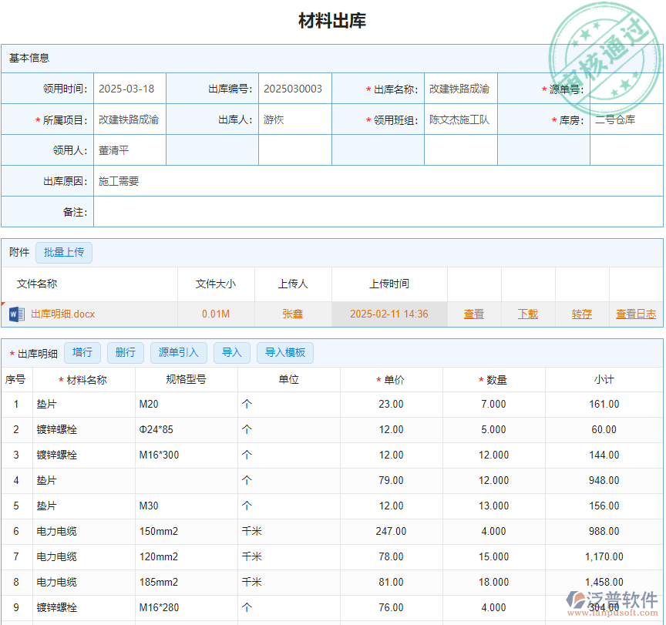Click the 基本信息 section header

[28, 57]
